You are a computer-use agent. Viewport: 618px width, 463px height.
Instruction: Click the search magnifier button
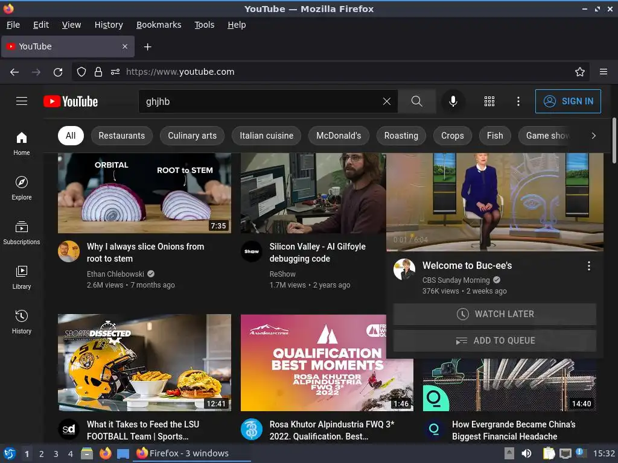point(416,101)
